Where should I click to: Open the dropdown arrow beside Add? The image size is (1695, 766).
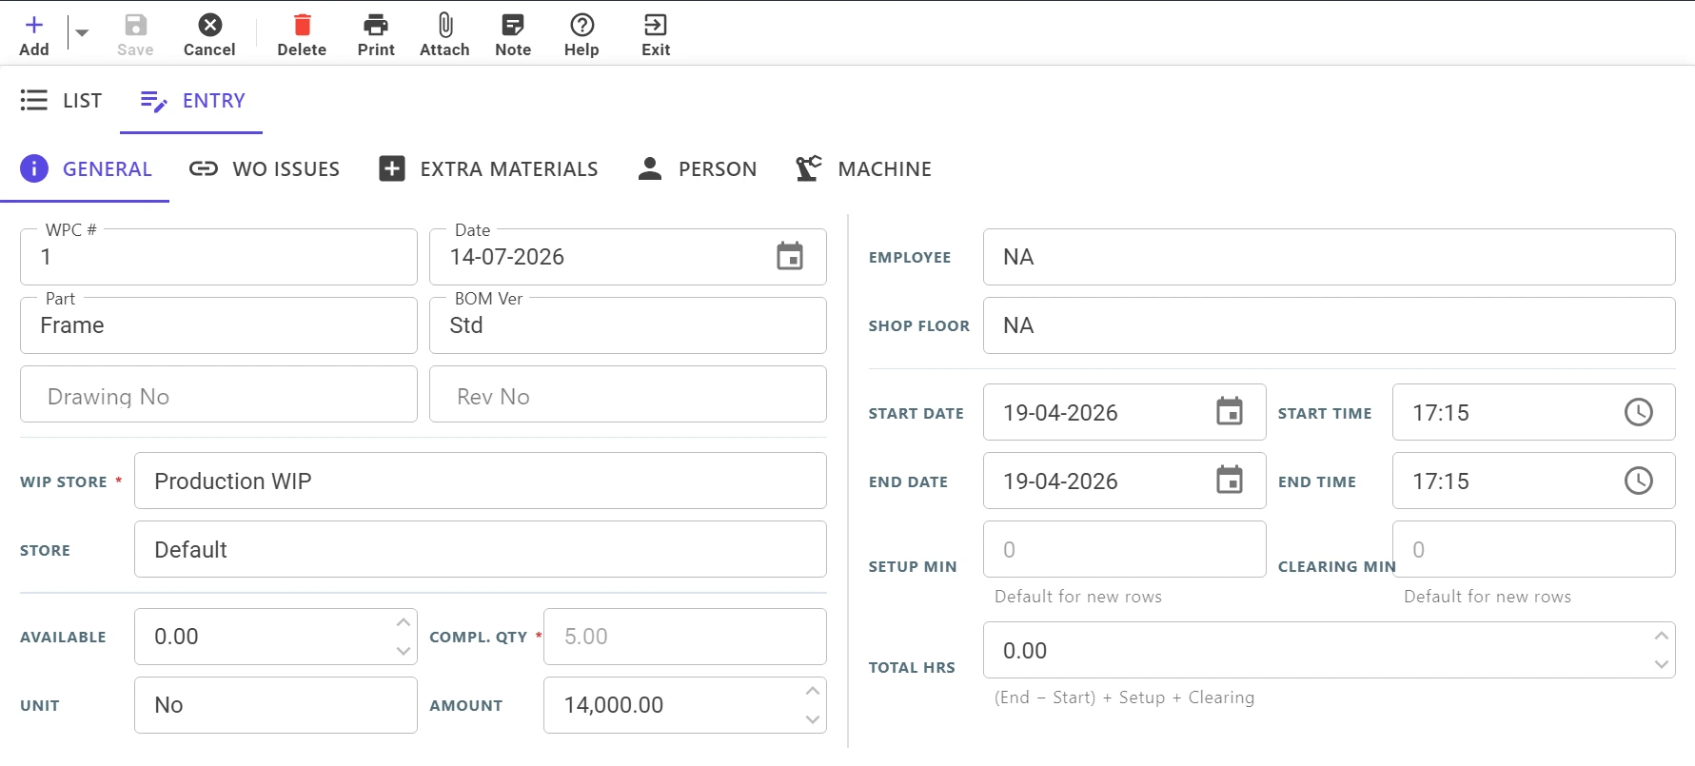pyautogui.click(x=82, y=33)
